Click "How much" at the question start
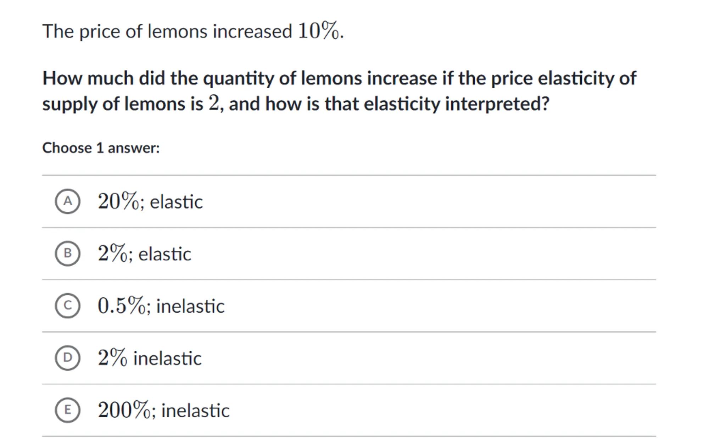 point(88,78)
